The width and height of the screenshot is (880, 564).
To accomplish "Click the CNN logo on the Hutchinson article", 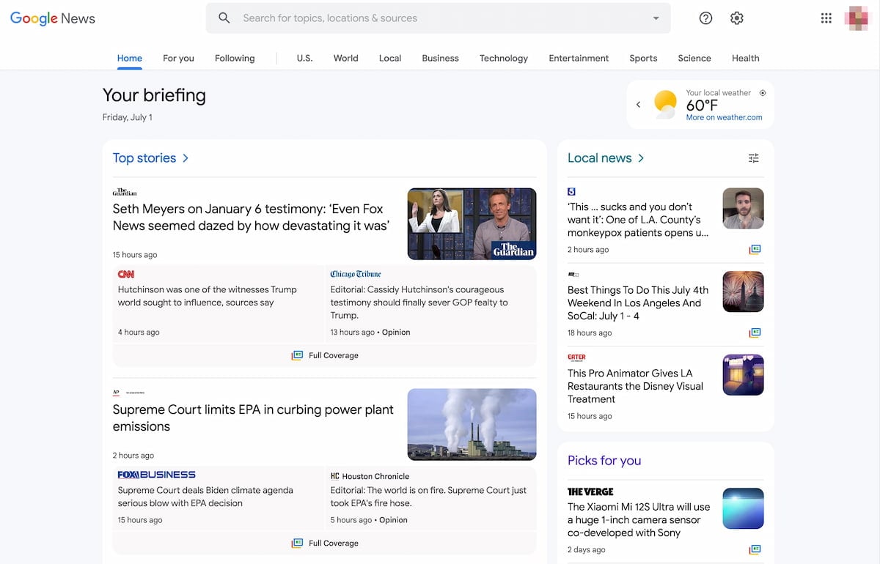I will click(x=125, y=273).
